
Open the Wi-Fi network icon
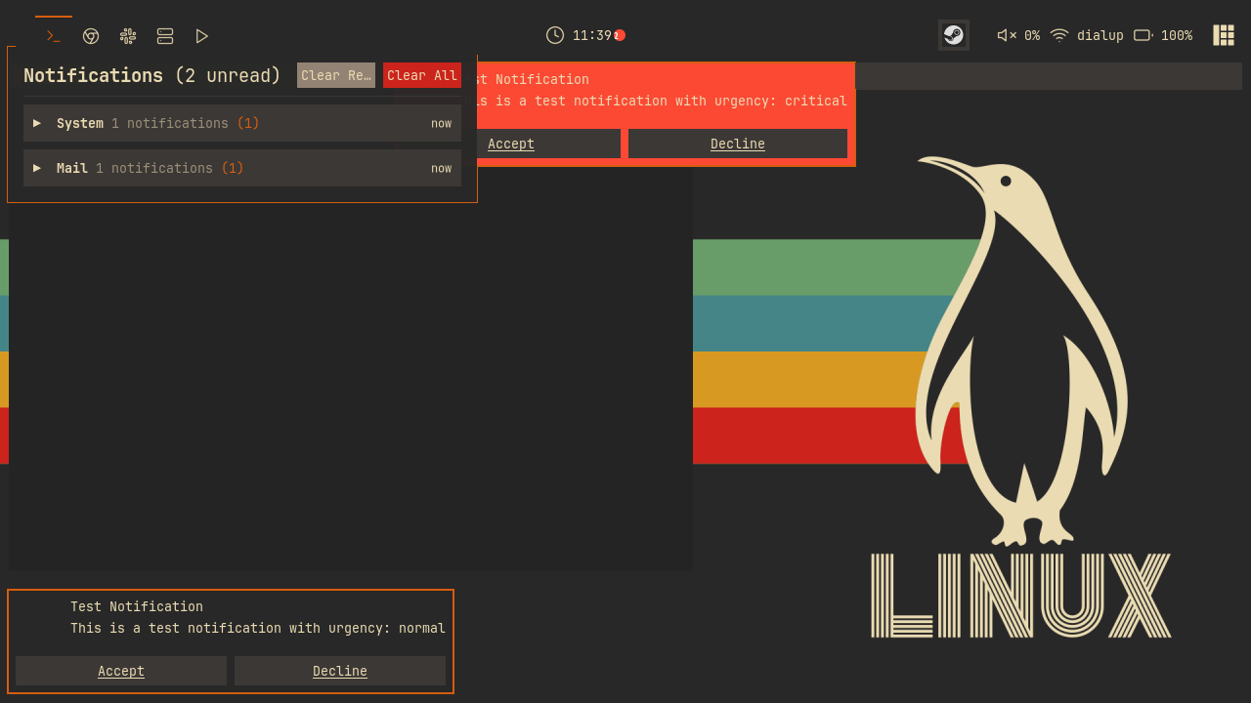[1059, 35]
